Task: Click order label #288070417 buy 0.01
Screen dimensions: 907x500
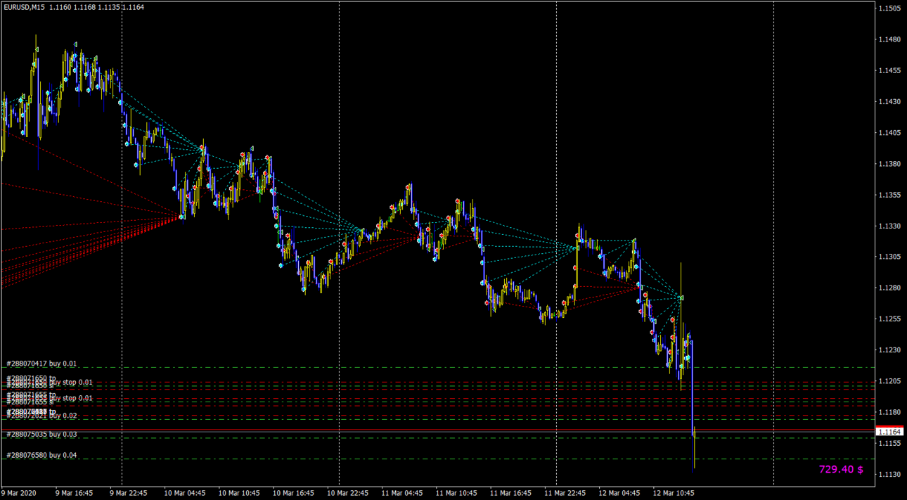Action: pyautogui.click(x=41, y=364)
